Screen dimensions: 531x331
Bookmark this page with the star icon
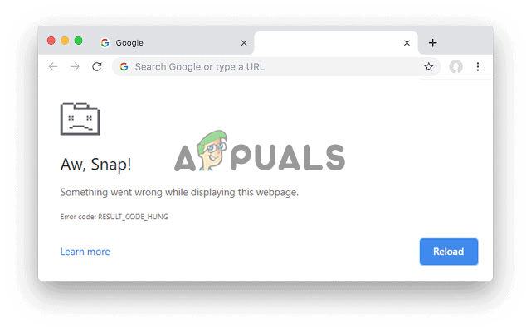428,66
